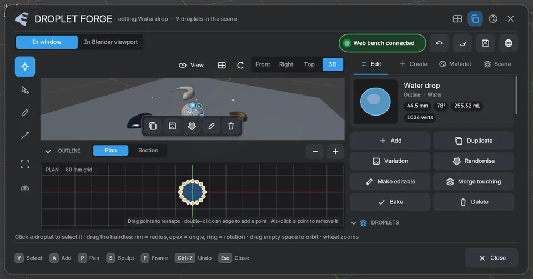Click the Web bench connected status pill
The height and width of the screenshot is (279, 533).
point(383,43)
